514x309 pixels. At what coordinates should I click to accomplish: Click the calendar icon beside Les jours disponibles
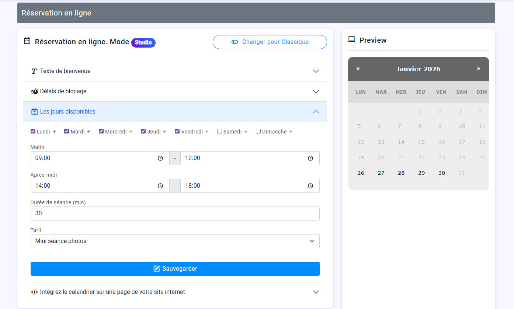tap(34, 111)
